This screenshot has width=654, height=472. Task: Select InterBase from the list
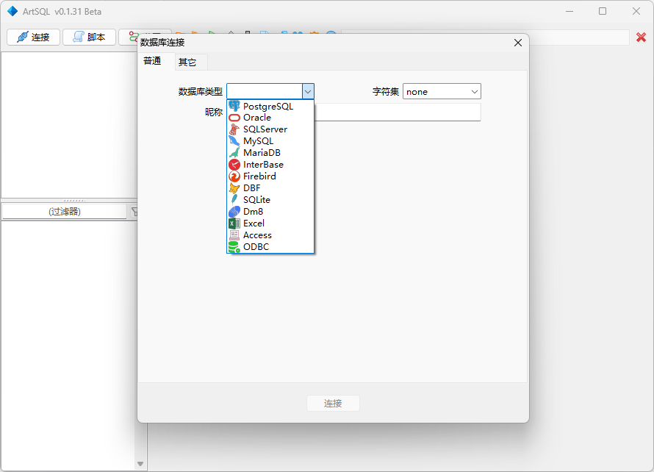click(270, 165)
